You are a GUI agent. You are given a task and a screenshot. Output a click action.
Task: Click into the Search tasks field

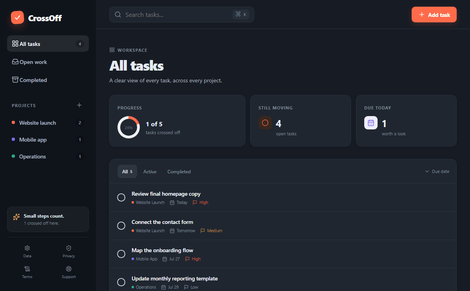coord(182,15)
